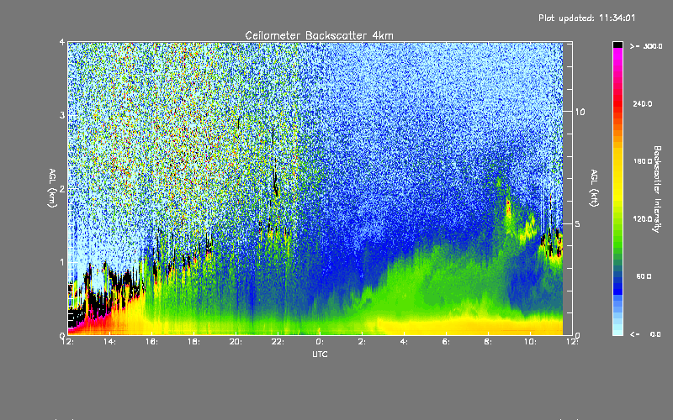Click the '10' kft label on right axis
Image resolution: width=673 pixels, height=420 pixels.
pos(580,112)
